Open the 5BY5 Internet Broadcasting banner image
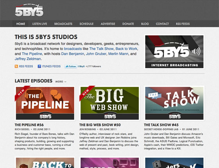Viewport: 219px width, 168px height. (174, 52)
